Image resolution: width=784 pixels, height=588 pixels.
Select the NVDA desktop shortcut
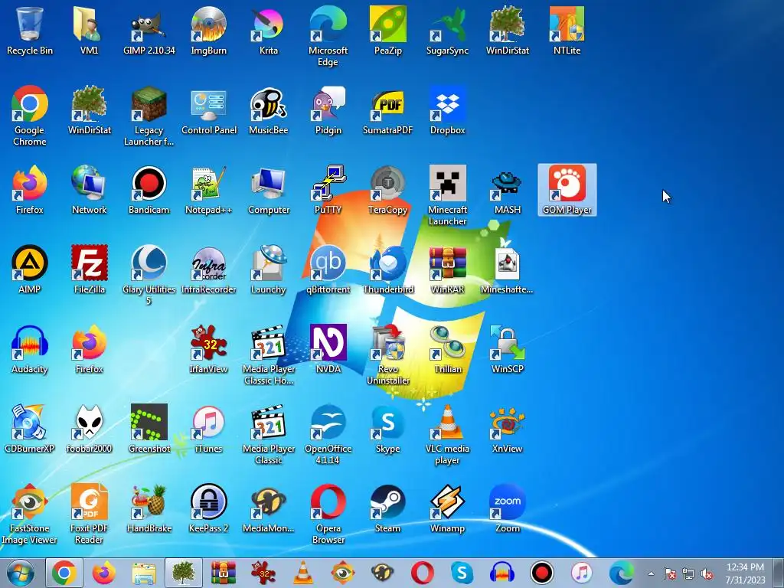pyautogui.click(x=328, y=349)
